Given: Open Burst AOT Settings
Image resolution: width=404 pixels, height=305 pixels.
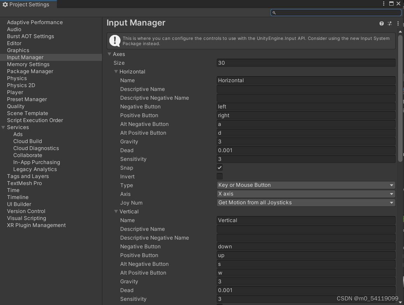Looking at the screenshot, I should click(30, 36).
